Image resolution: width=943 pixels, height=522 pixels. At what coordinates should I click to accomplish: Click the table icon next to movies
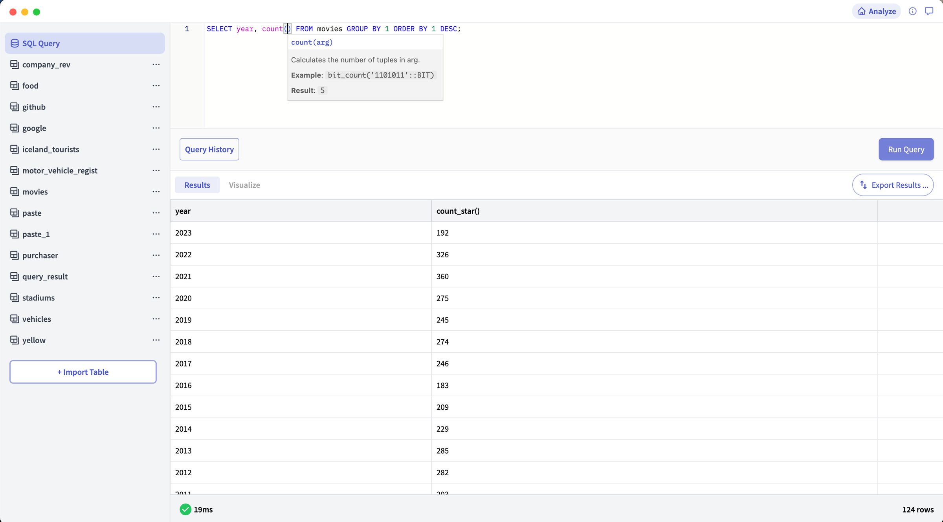[15, 192]
